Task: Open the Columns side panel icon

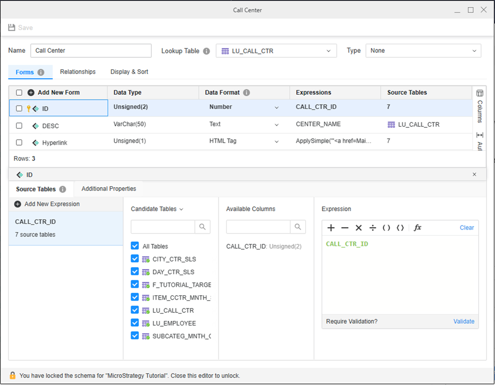Action: [x=479, y=93]
